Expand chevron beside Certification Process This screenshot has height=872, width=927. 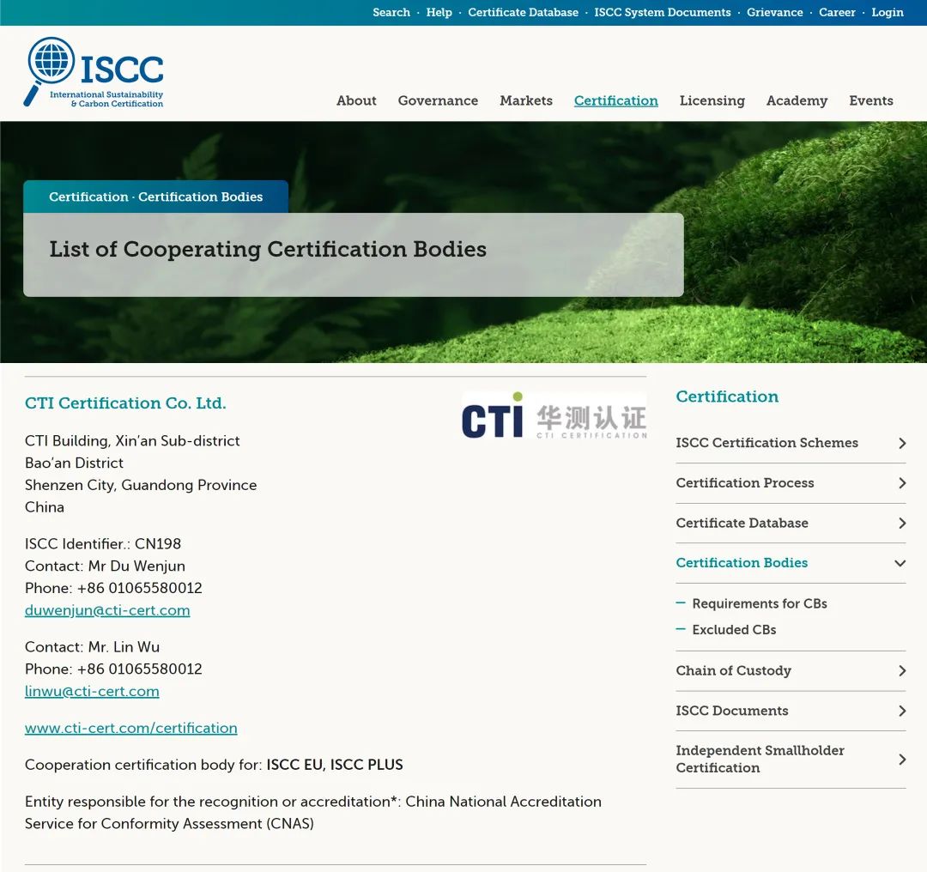point(902,483)
